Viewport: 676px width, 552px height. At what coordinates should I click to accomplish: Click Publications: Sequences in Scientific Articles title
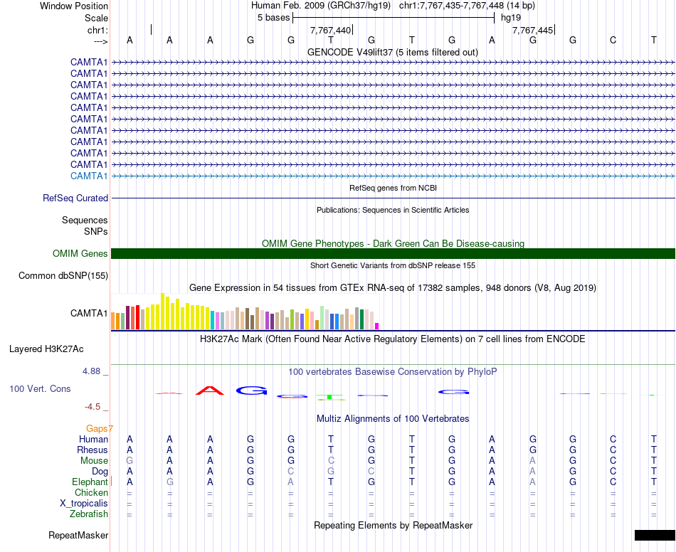393,210
